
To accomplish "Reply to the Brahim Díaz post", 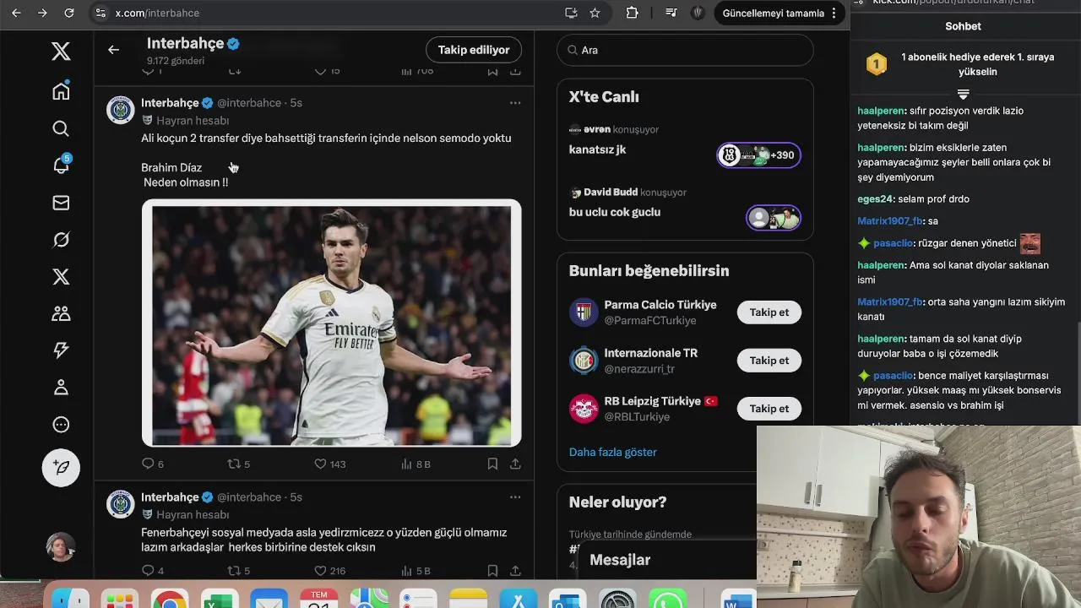I will pyautogui.click(x=153, y=464).
